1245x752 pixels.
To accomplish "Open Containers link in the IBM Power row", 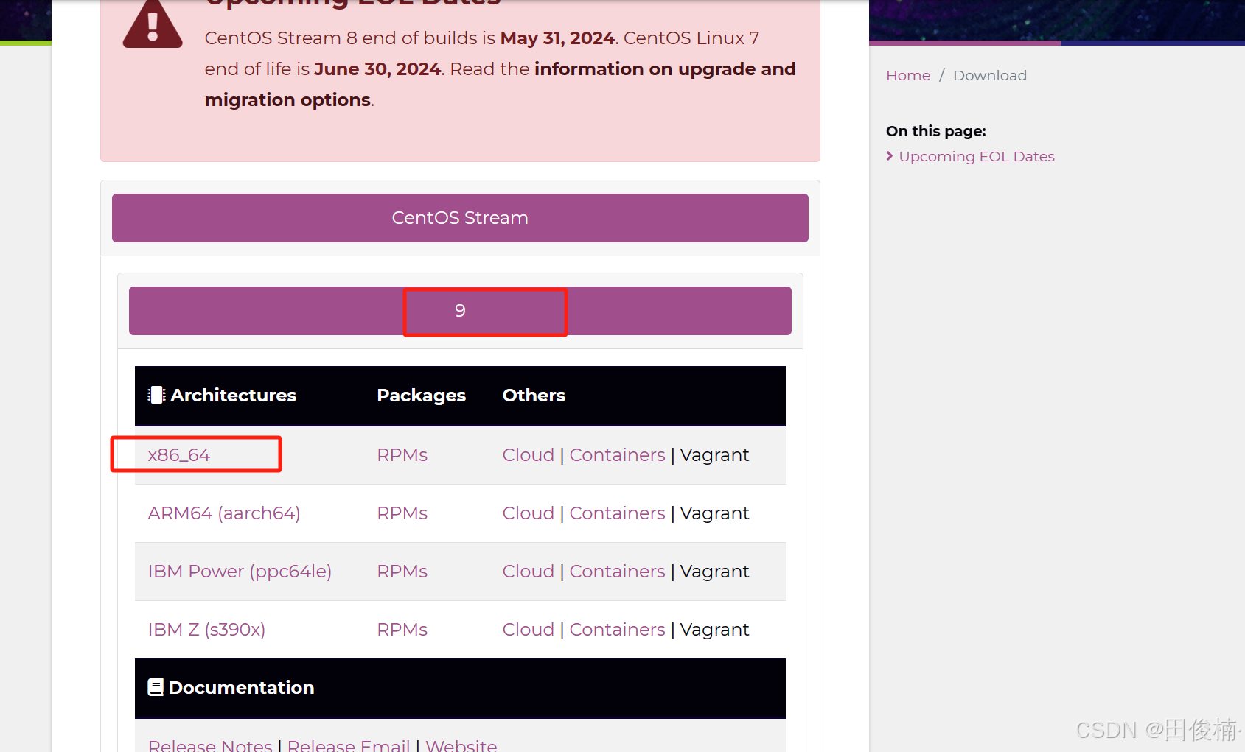I will tap(618, 572).
